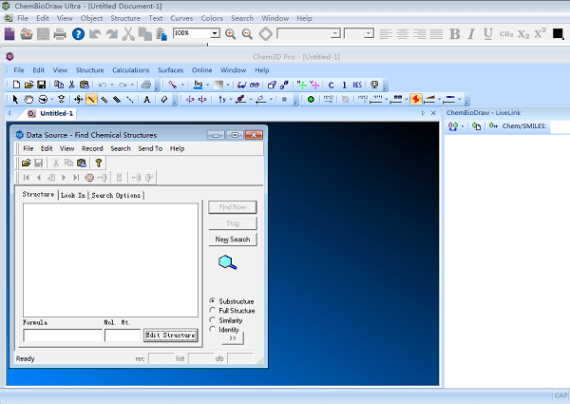
Task: Click the last record navigation arrow
Action: pos(76,178)
